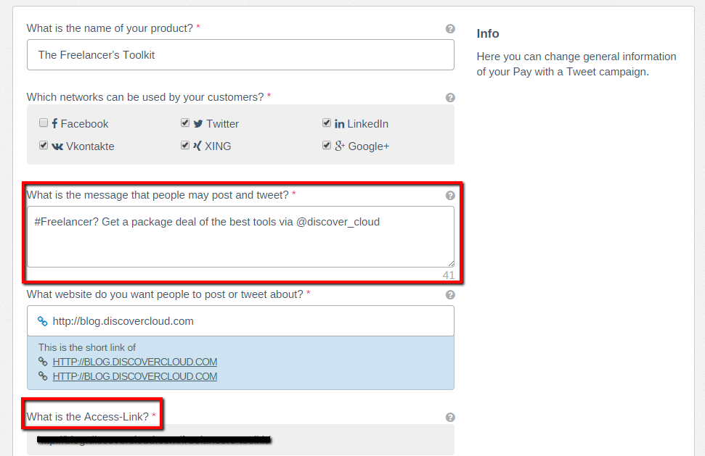Click help icon beside Access-Link question
This screenshot has height=456, width=705.
point(450,418)
